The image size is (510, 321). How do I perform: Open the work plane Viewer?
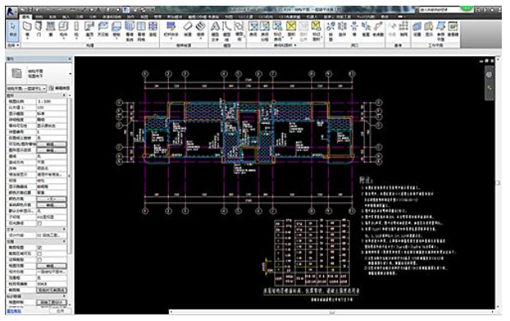[x=453, y=29]
